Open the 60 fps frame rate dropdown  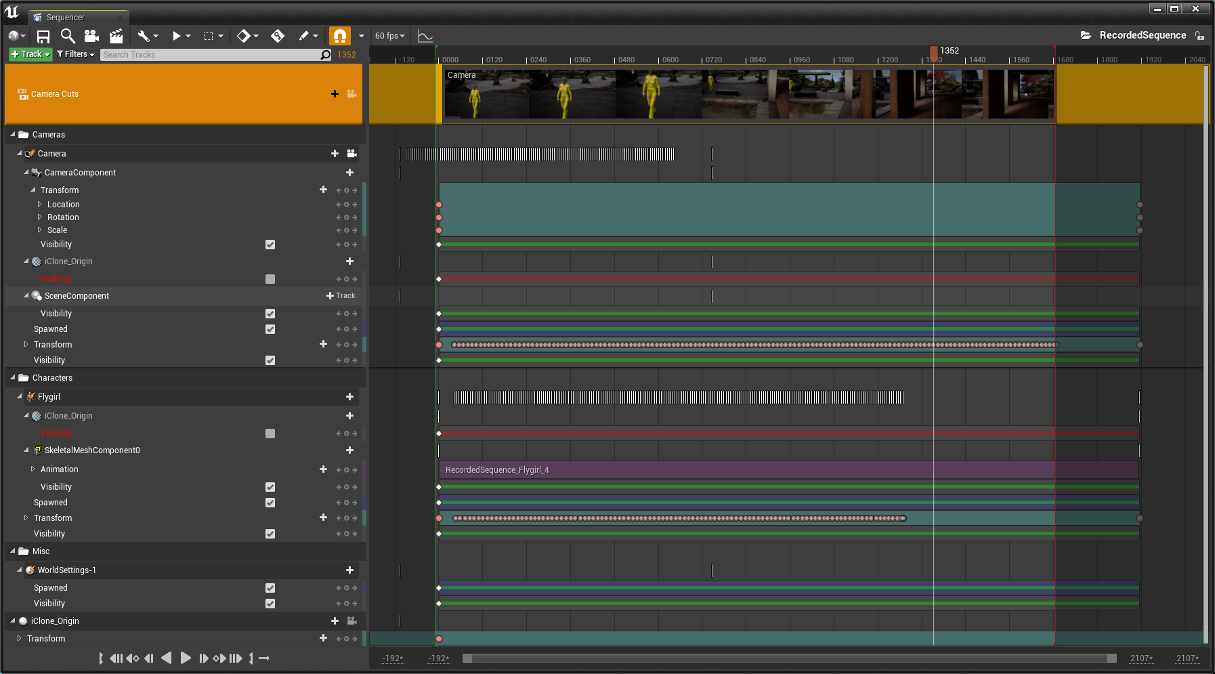coord(390,36)
